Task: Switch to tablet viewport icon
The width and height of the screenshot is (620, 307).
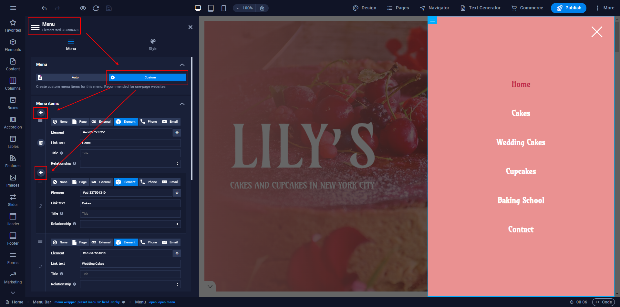Action: point(211,8)
